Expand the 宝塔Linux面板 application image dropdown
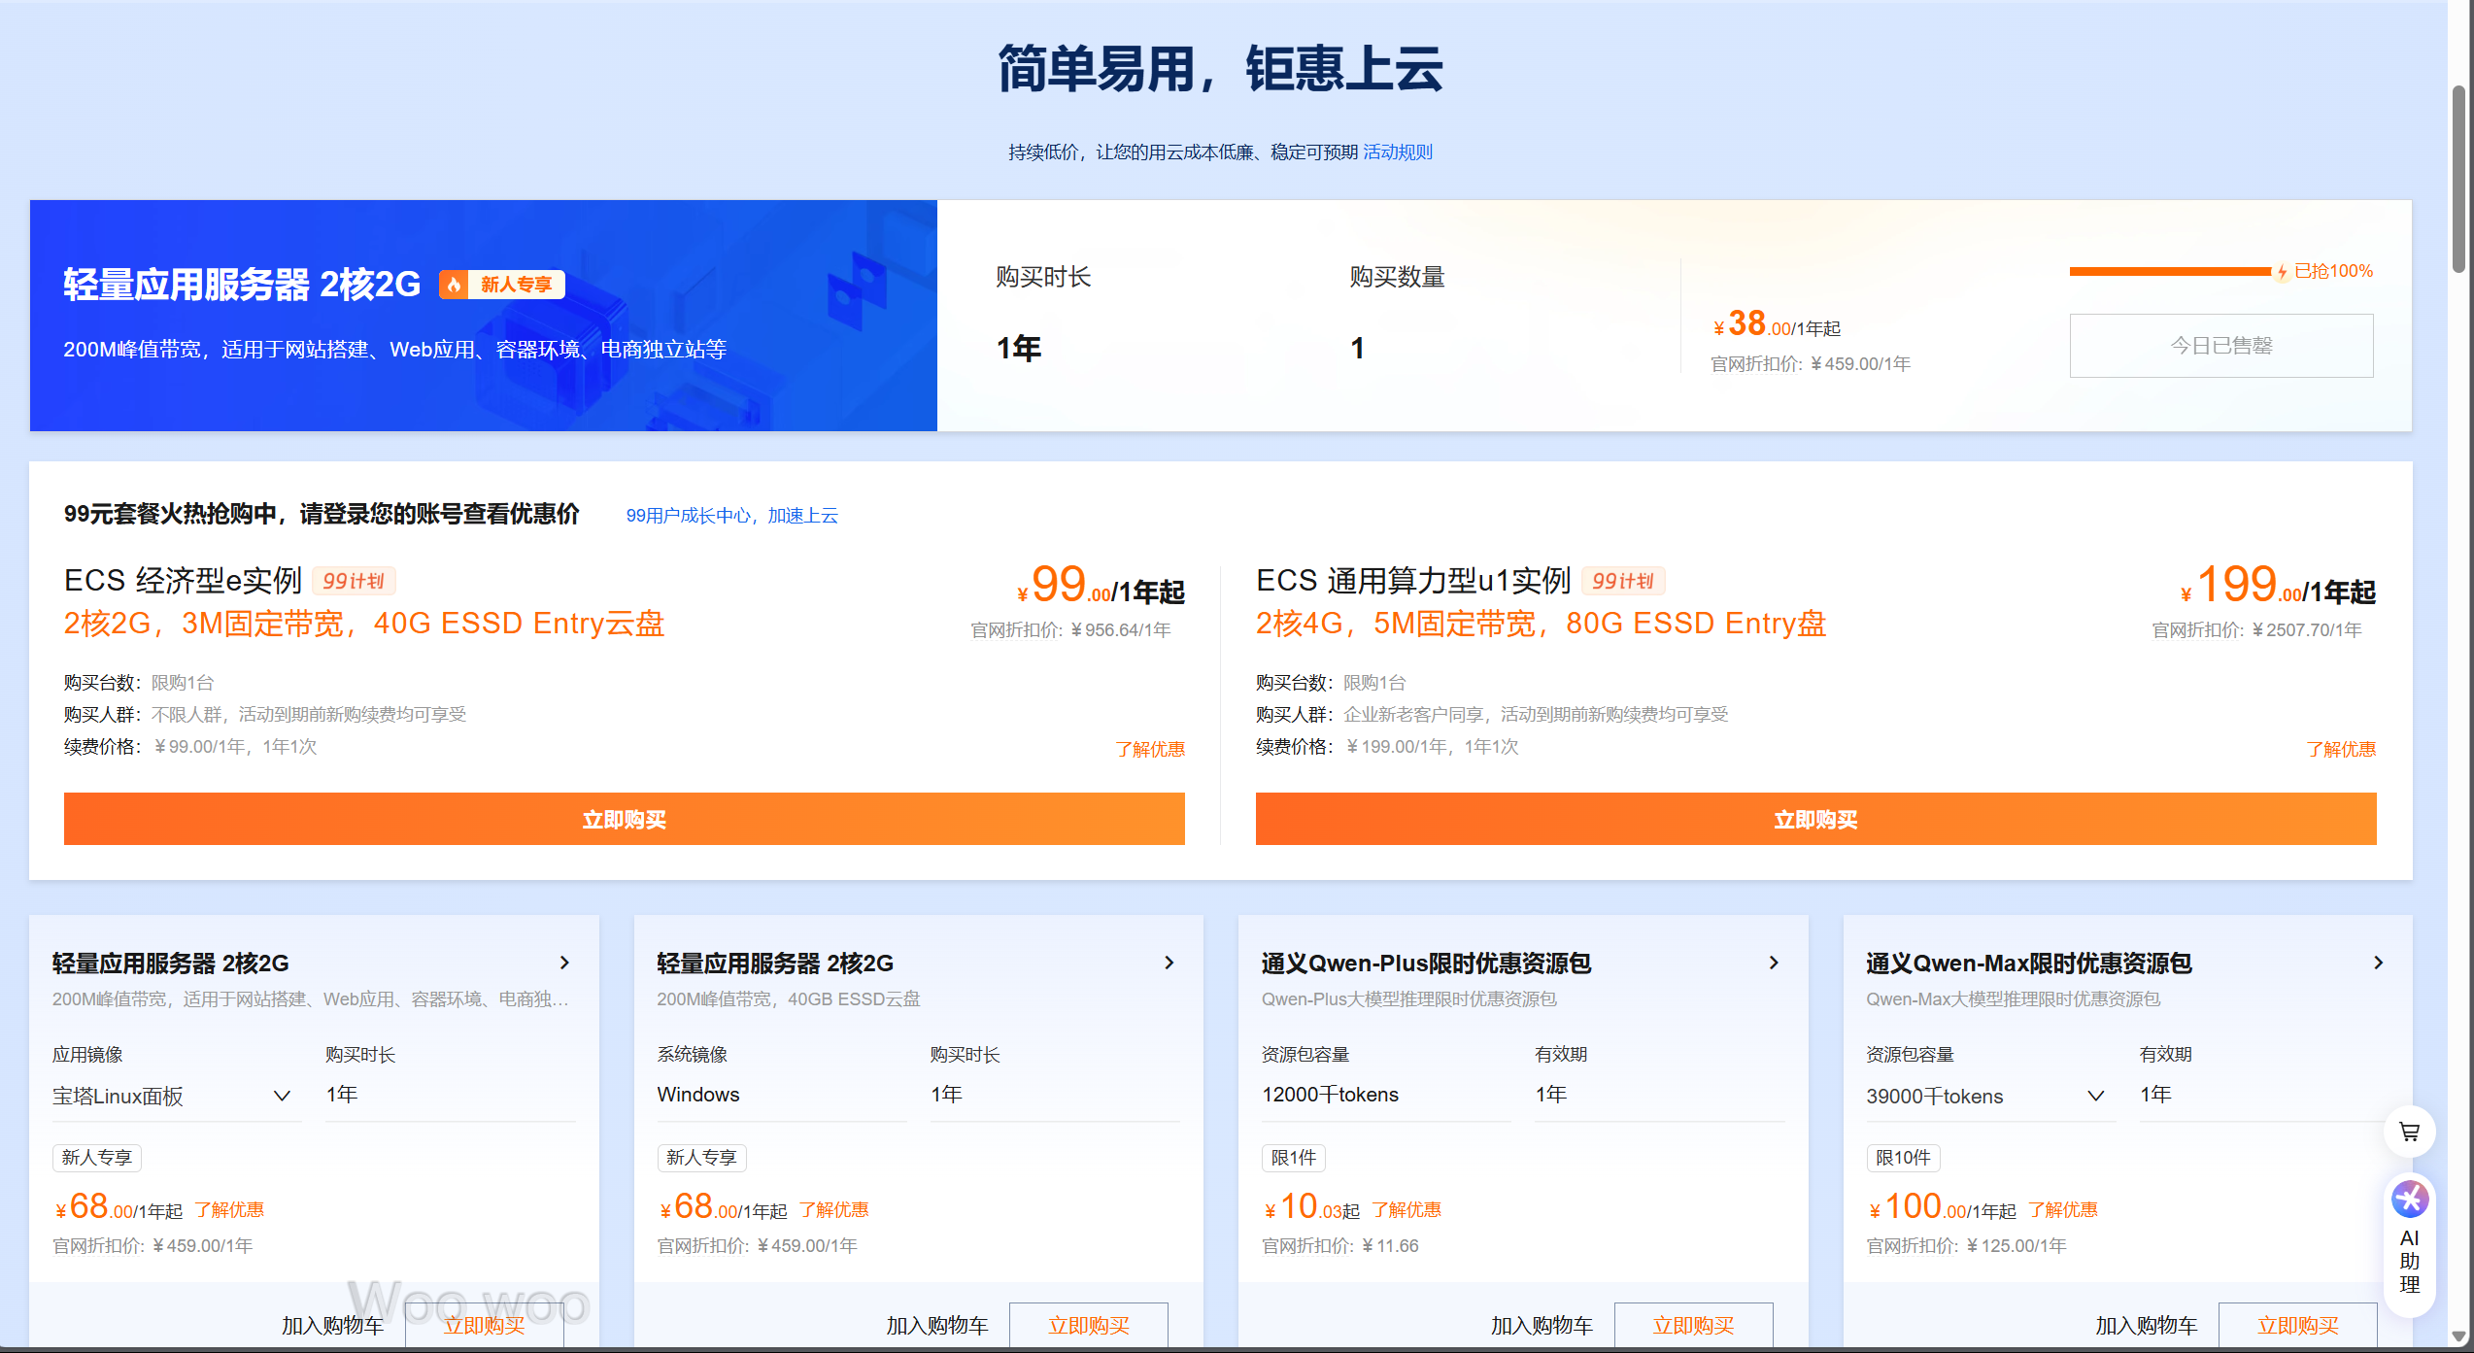The image size is (2474, 1353). pyautogui.click(x=283, y=1096)
